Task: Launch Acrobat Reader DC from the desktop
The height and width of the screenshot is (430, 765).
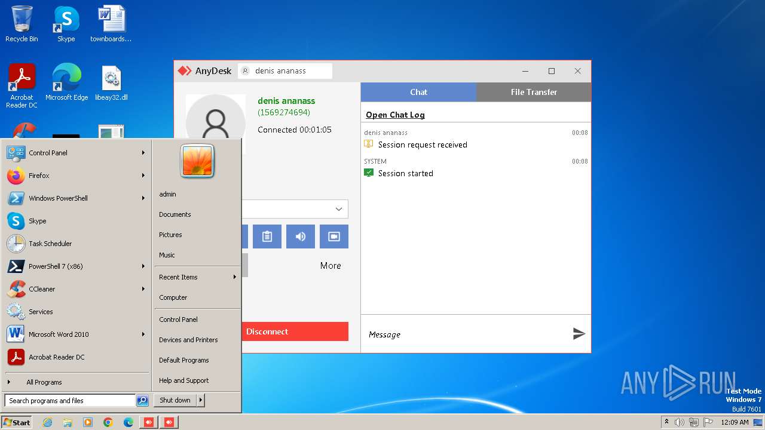Action: click(22, 86)
